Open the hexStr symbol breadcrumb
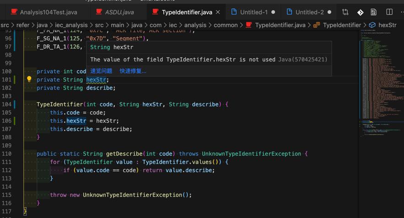The image size is (404, 218). point(387,25)
